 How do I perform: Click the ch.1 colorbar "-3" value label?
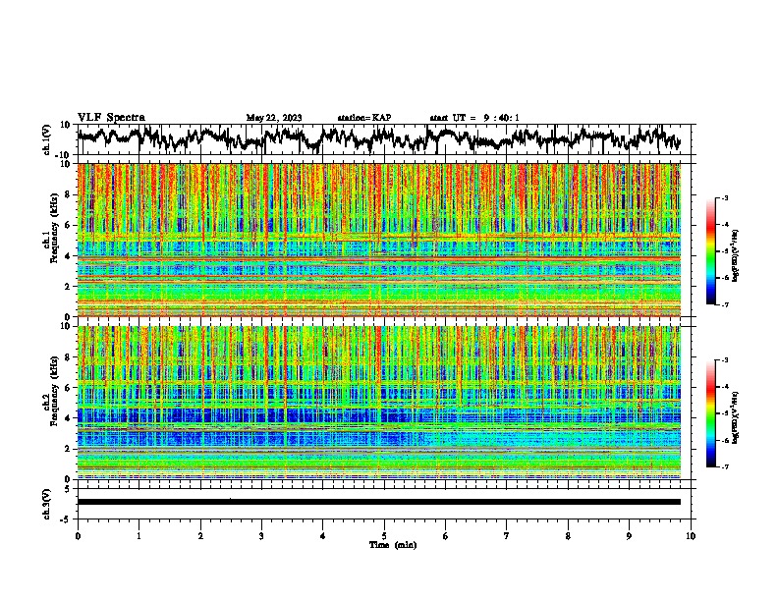(x=724, y=197)
